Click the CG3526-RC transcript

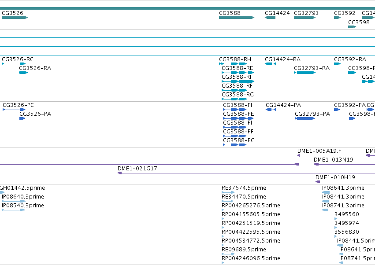(x=14, y=64)
